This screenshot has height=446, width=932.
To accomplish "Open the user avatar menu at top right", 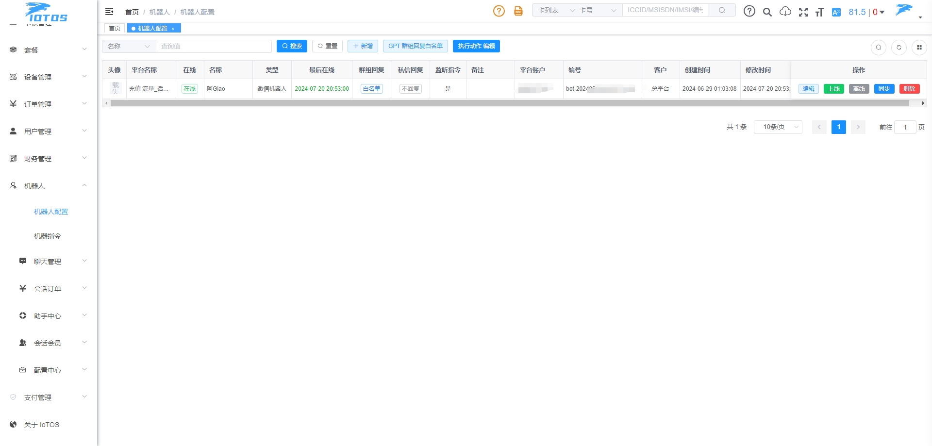I will (908, 11).
